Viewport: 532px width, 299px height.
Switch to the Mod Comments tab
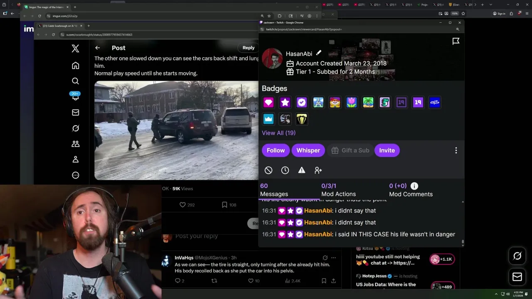click(411, 190)
